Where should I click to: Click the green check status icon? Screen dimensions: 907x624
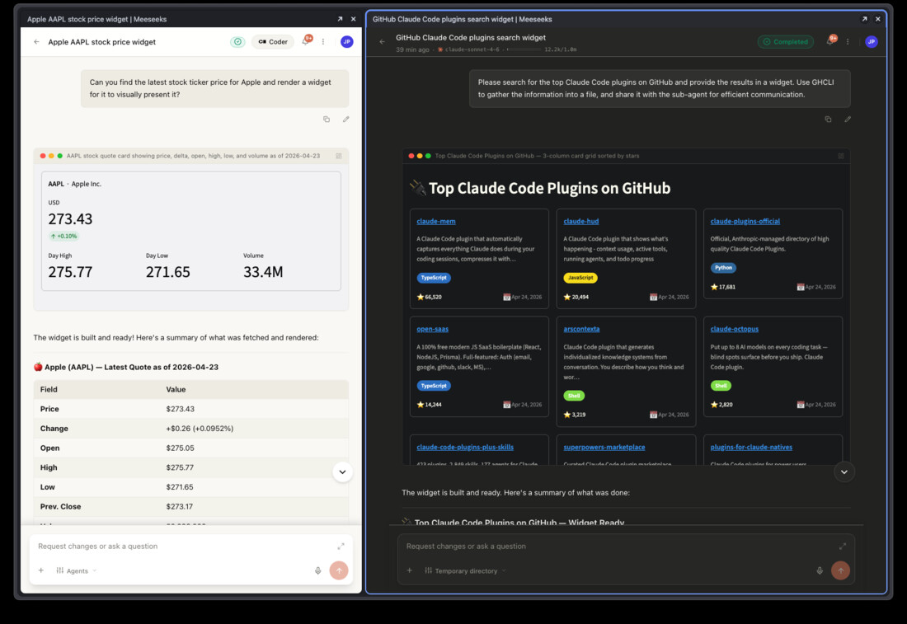[x=237, y=42]
